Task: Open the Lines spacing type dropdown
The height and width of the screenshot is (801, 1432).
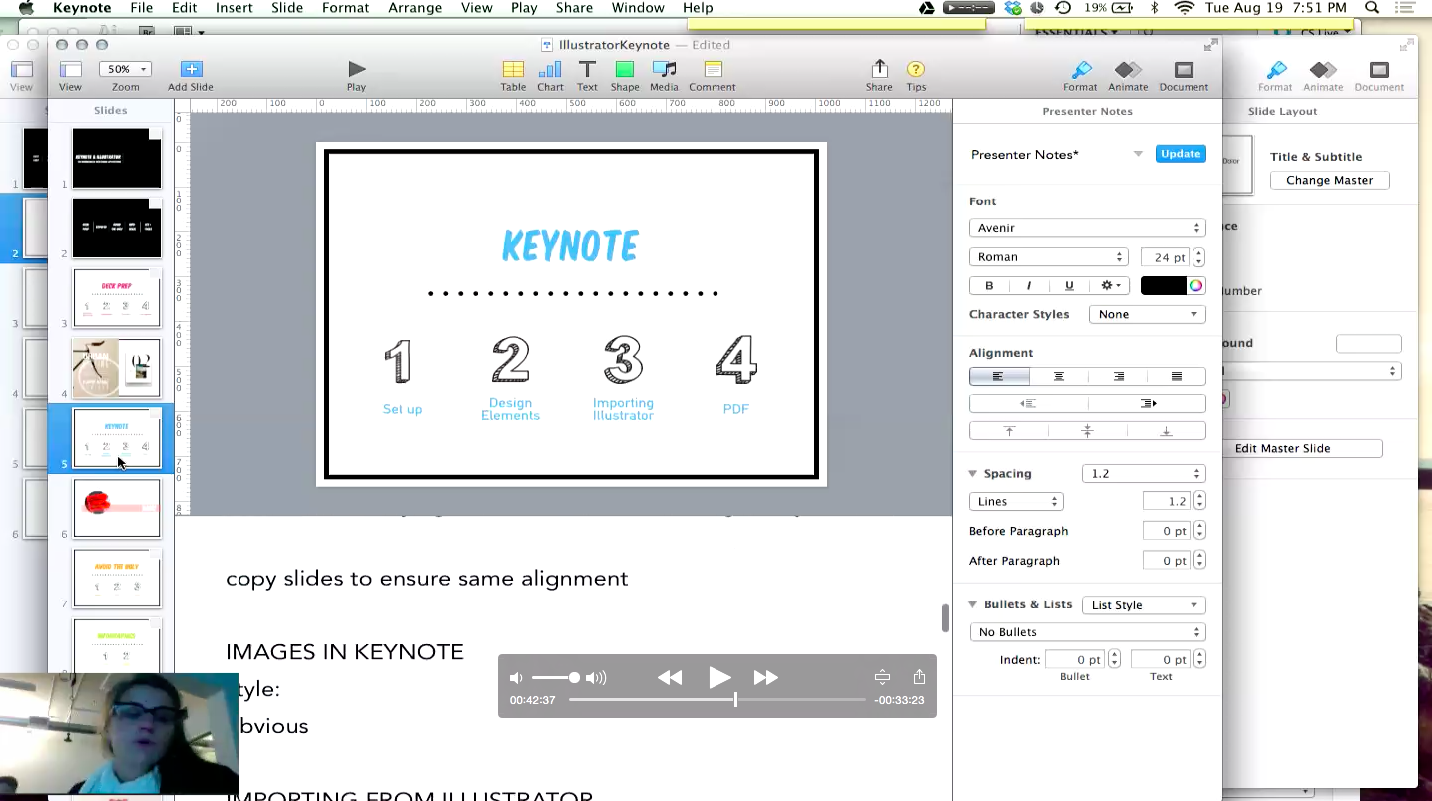Action: pyautogui.click(x=1016, y=502)
